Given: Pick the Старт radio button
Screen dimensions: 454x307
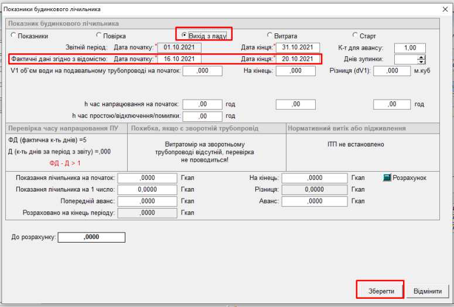Looking at the screenshot, I should (x=356, y=36).
